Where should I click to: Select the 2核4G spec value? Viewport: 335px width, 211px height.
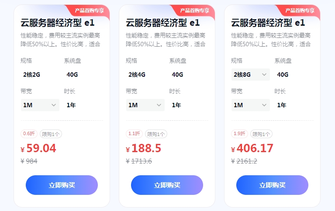(x=137, y=75)
